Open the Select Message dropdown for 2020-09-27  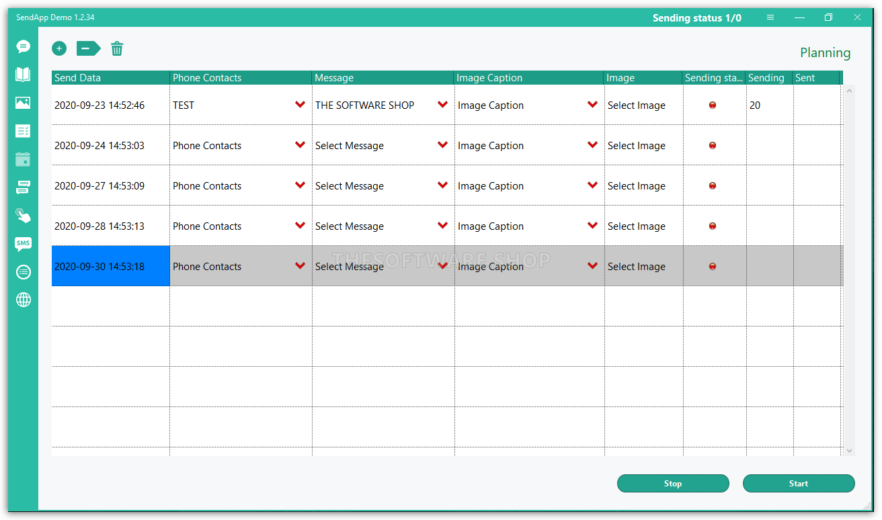pos(442,185)
